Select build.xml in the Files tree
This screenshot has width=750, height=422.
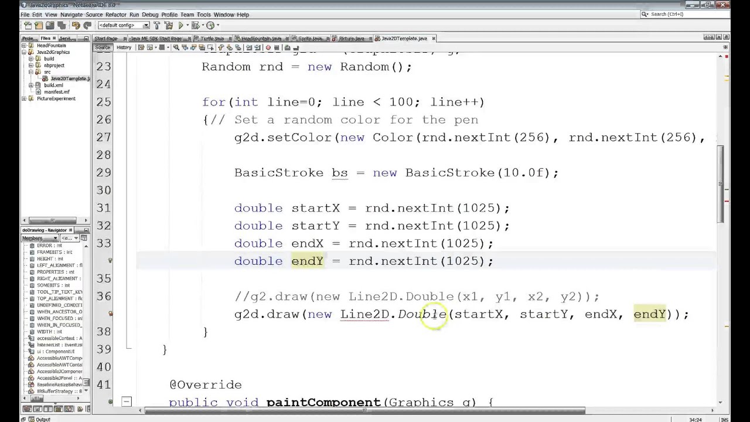53,85
